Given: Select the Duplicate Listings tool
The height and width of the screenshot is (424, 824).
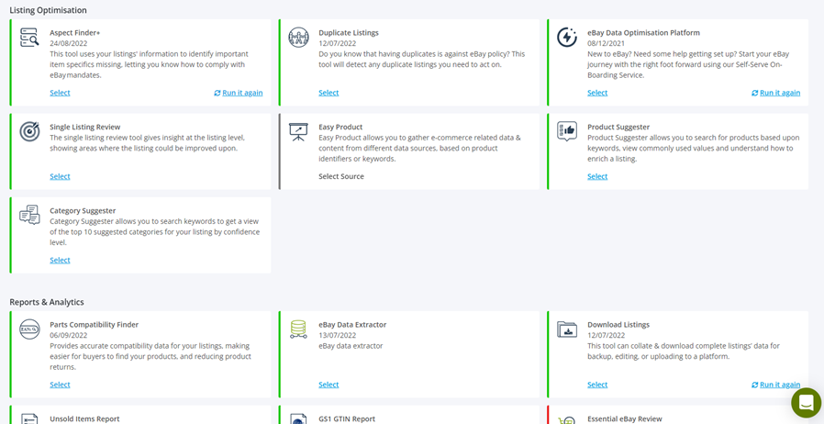Looking at the screenshot, I should [x=328, y=93].
